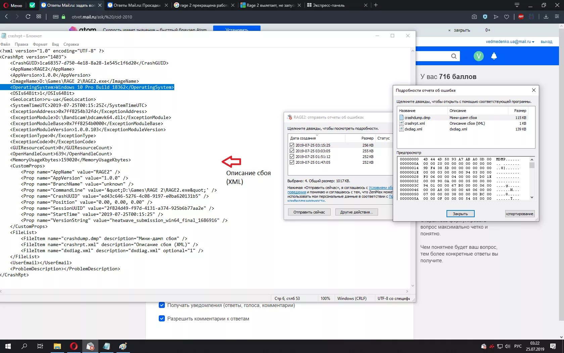Open Notepad Справка menu
The height and width of the screenshot is (353, 564).
(71, 44)
